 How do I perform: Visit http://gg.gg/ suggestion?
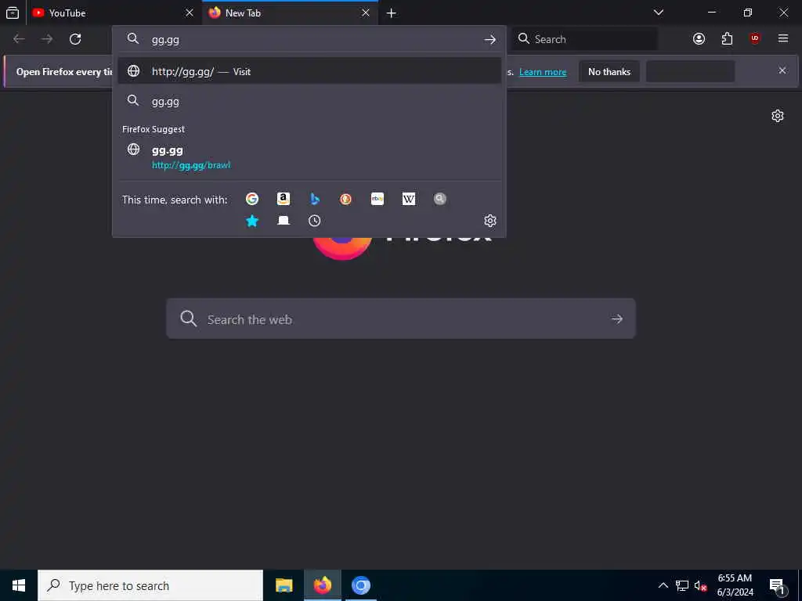tap(309, 71)
